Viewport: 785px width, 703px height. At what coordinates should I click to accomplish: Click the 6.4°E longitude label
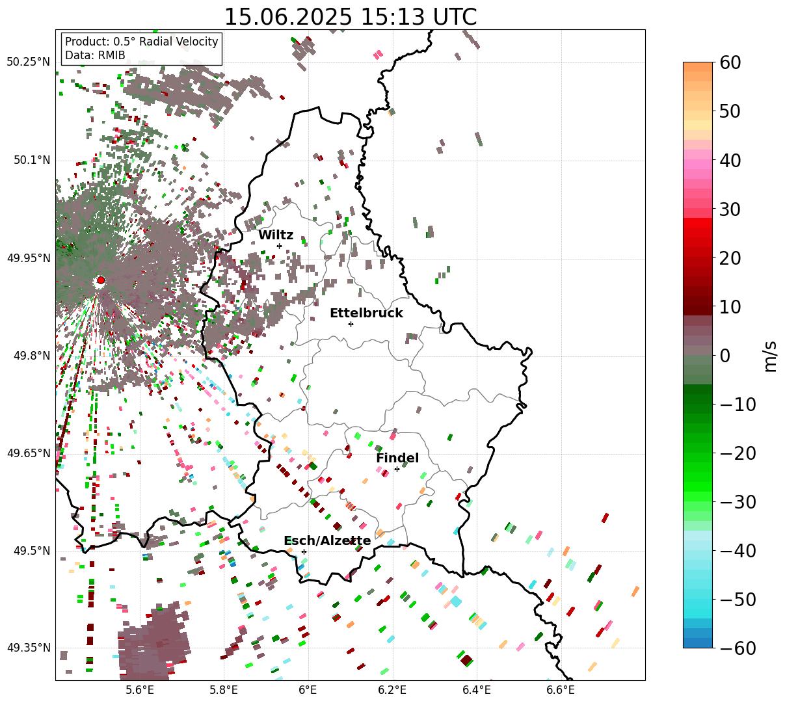[x=477, y=690]
